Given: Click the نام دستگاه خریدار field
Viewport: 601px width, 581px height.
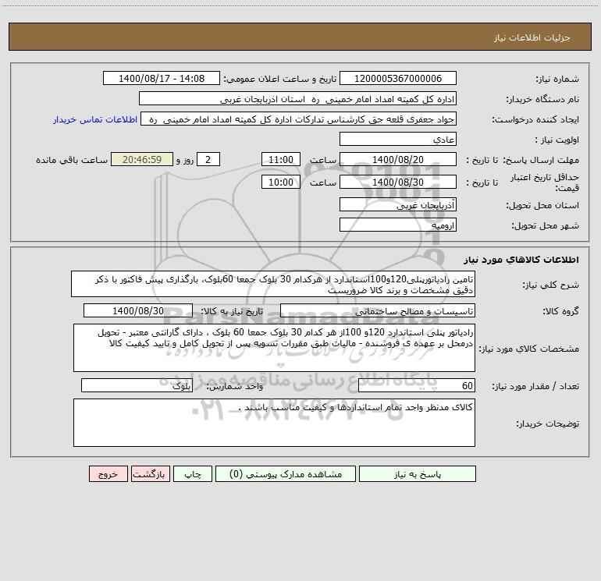Looking at the screenshot, I should pos(297,99).
